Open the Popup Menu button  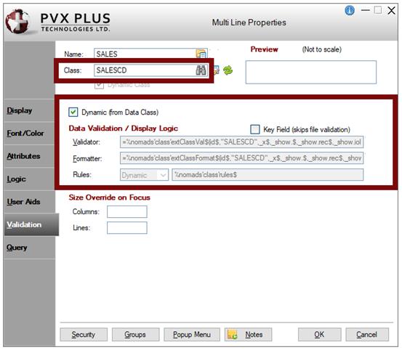(192, 334)
